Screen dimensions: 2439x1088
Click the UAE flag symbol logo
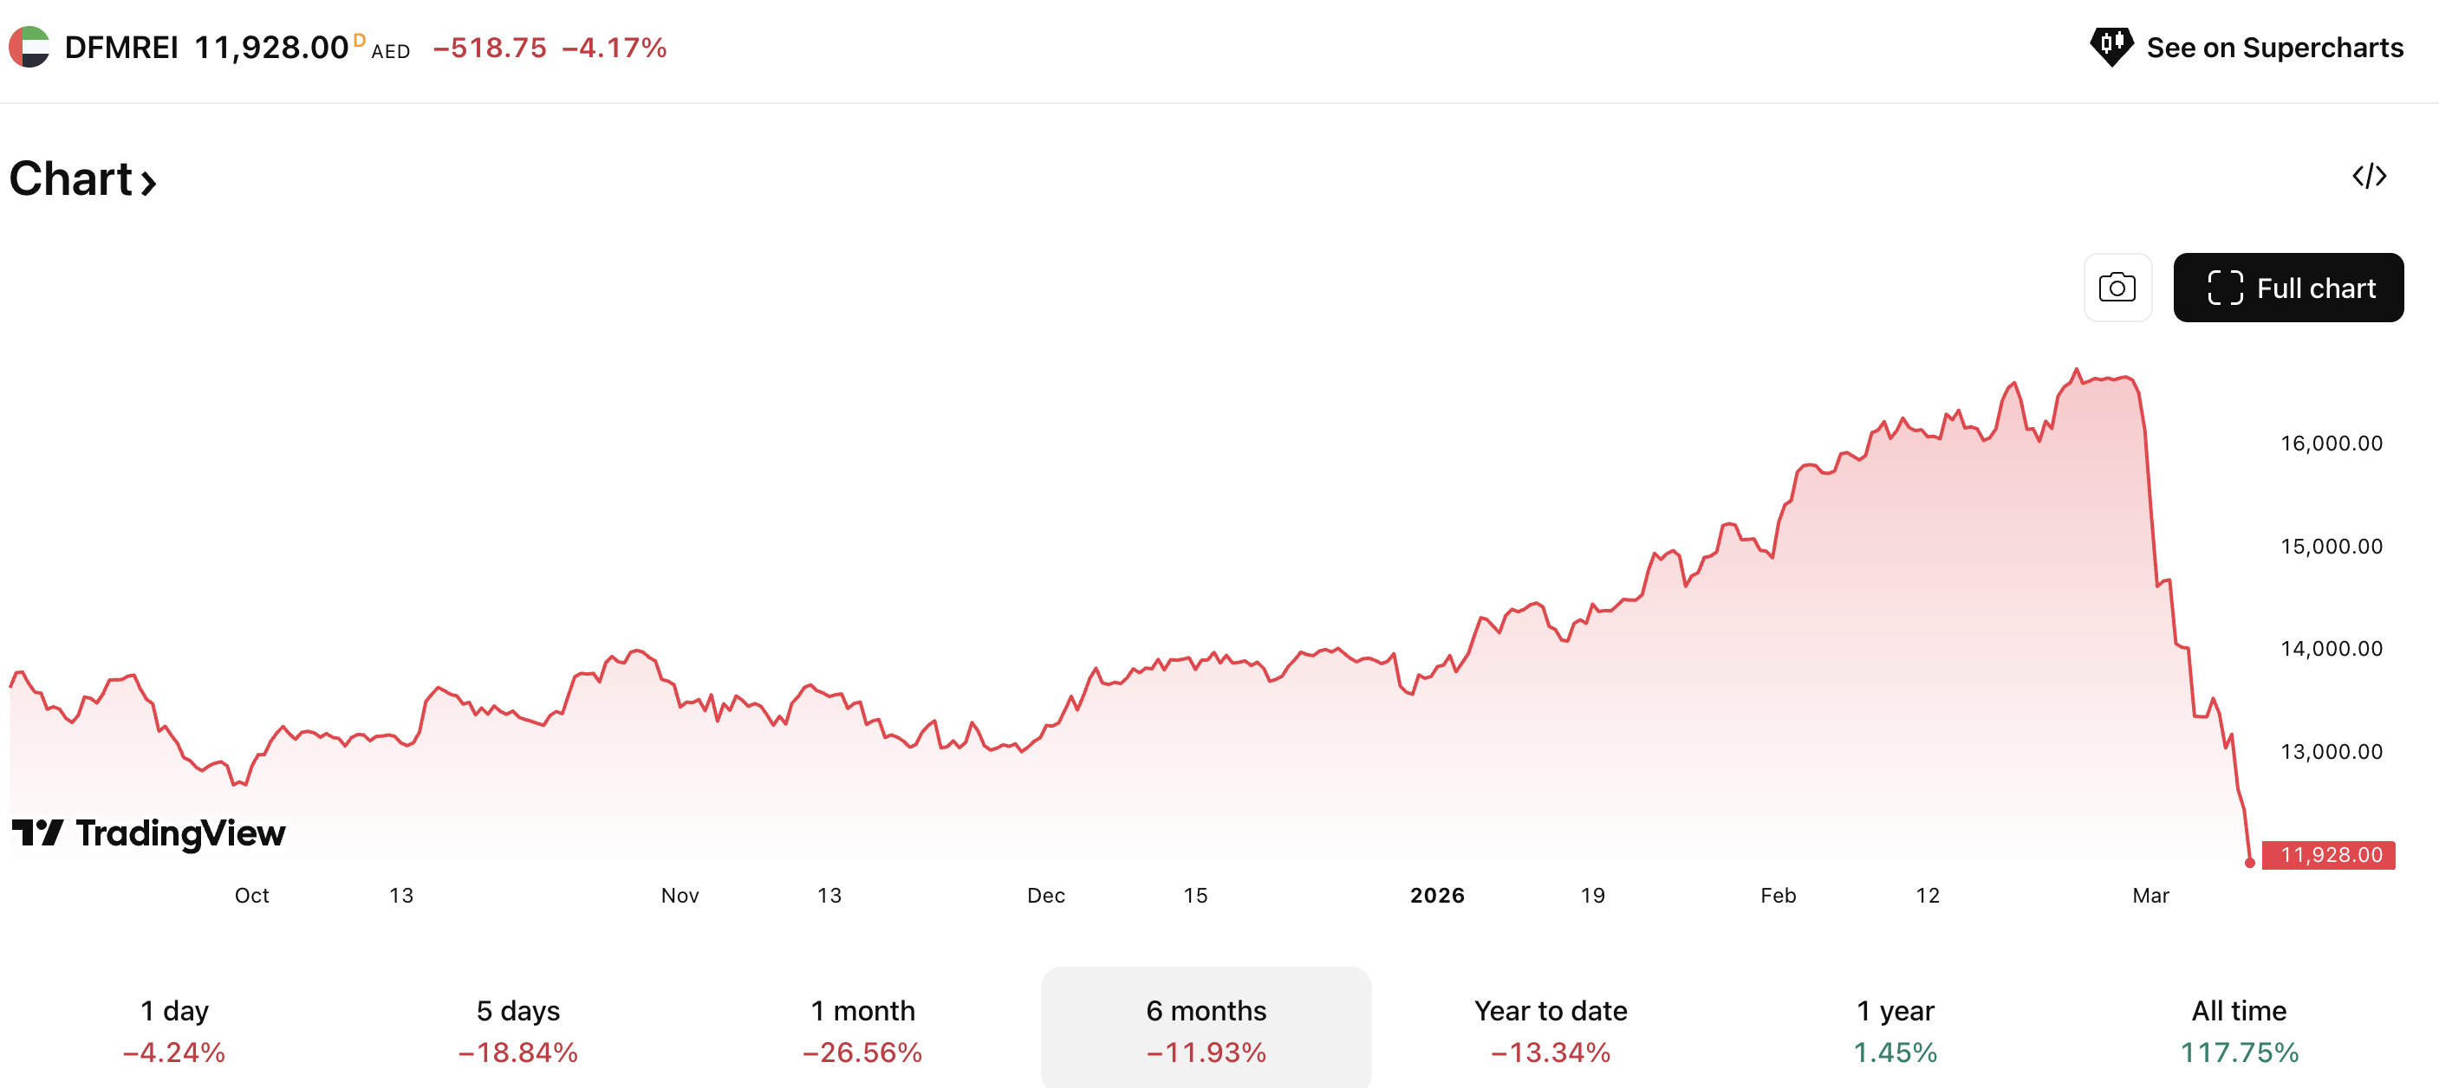point(29,47)
